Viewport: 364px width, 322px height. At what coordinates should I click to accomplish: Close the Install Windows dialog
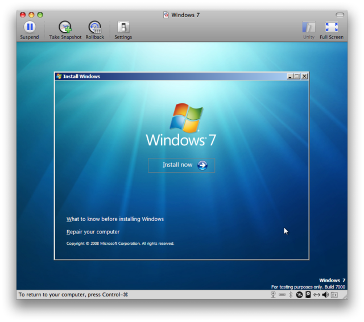point(305,76)
